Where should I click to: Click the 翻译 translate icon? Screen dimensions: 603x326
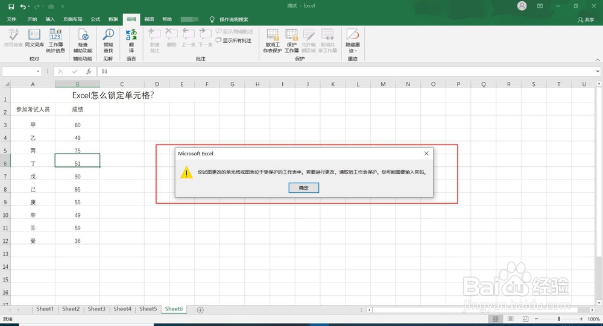(x=131, y=40)
